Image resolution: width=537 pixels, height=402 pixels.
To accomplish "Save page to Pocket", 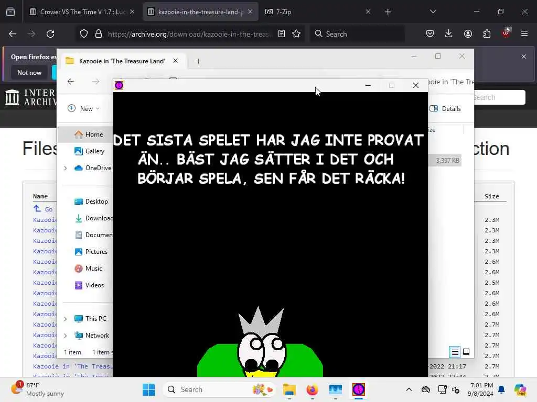I will (430, 34).
